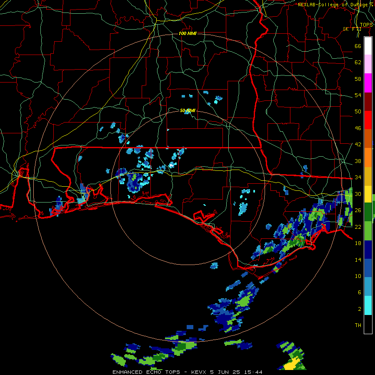Pick the dark green legend swatch
The width and height of the screenshot is (375, 375).
[368, 212]
